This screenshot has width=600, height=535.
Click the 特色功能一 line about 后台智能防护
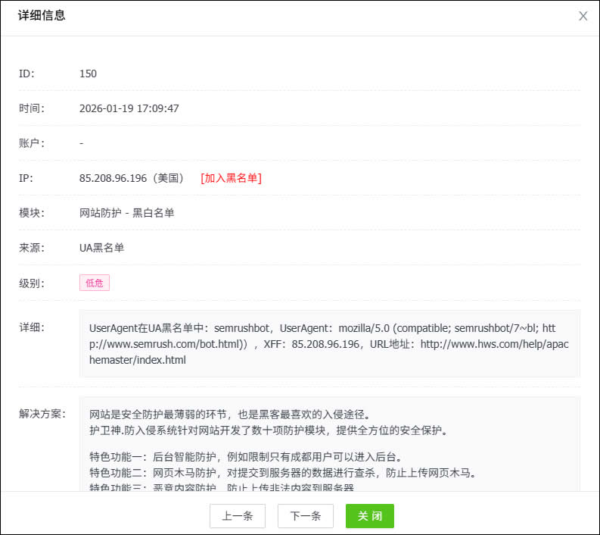[246, 457]
